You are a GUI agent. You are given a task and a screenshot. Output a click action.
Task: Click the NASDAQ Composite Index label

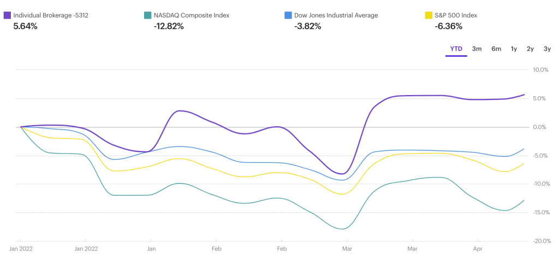[192, 15]
